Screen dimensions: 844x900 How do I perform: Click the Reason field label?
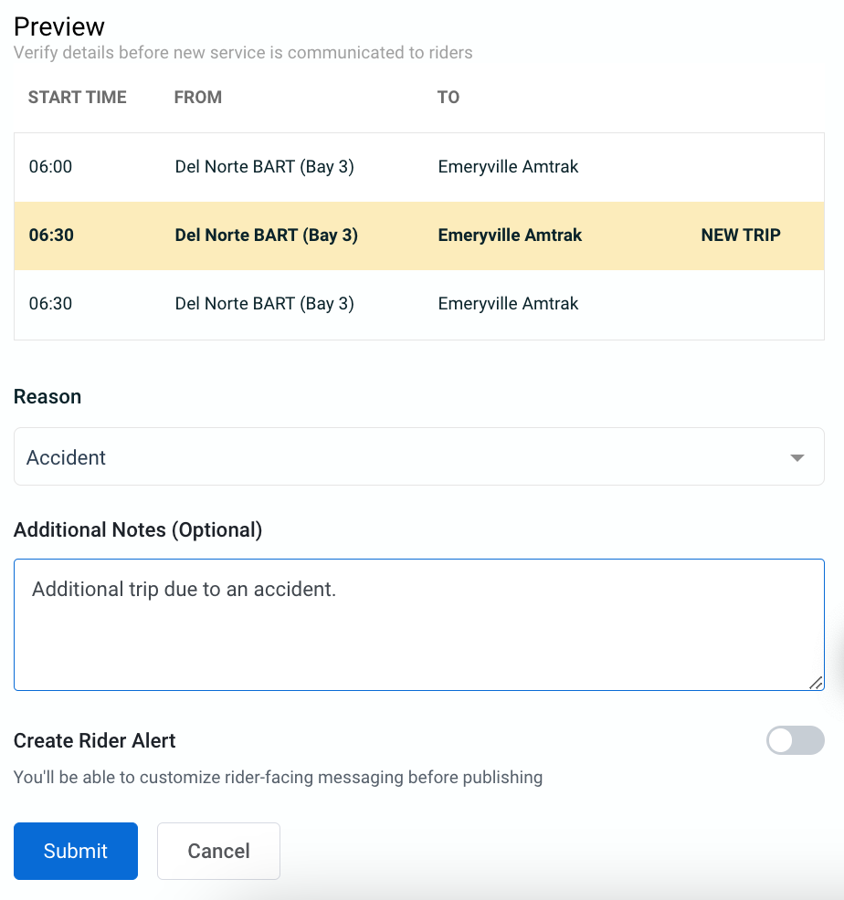47,397
